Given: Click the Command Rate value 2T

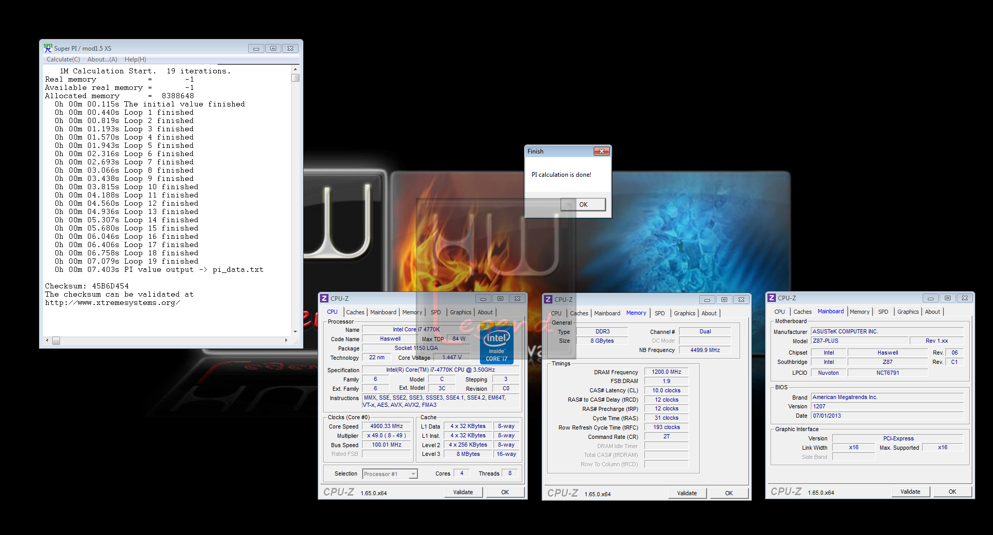Looking at the screenshot, I should [666, 437].
